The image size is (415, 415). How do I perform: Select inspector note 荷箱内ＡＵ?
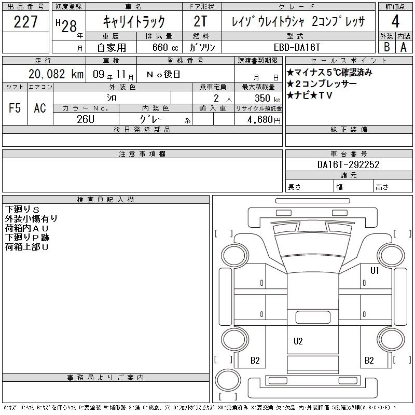click(x=27, y=228)
